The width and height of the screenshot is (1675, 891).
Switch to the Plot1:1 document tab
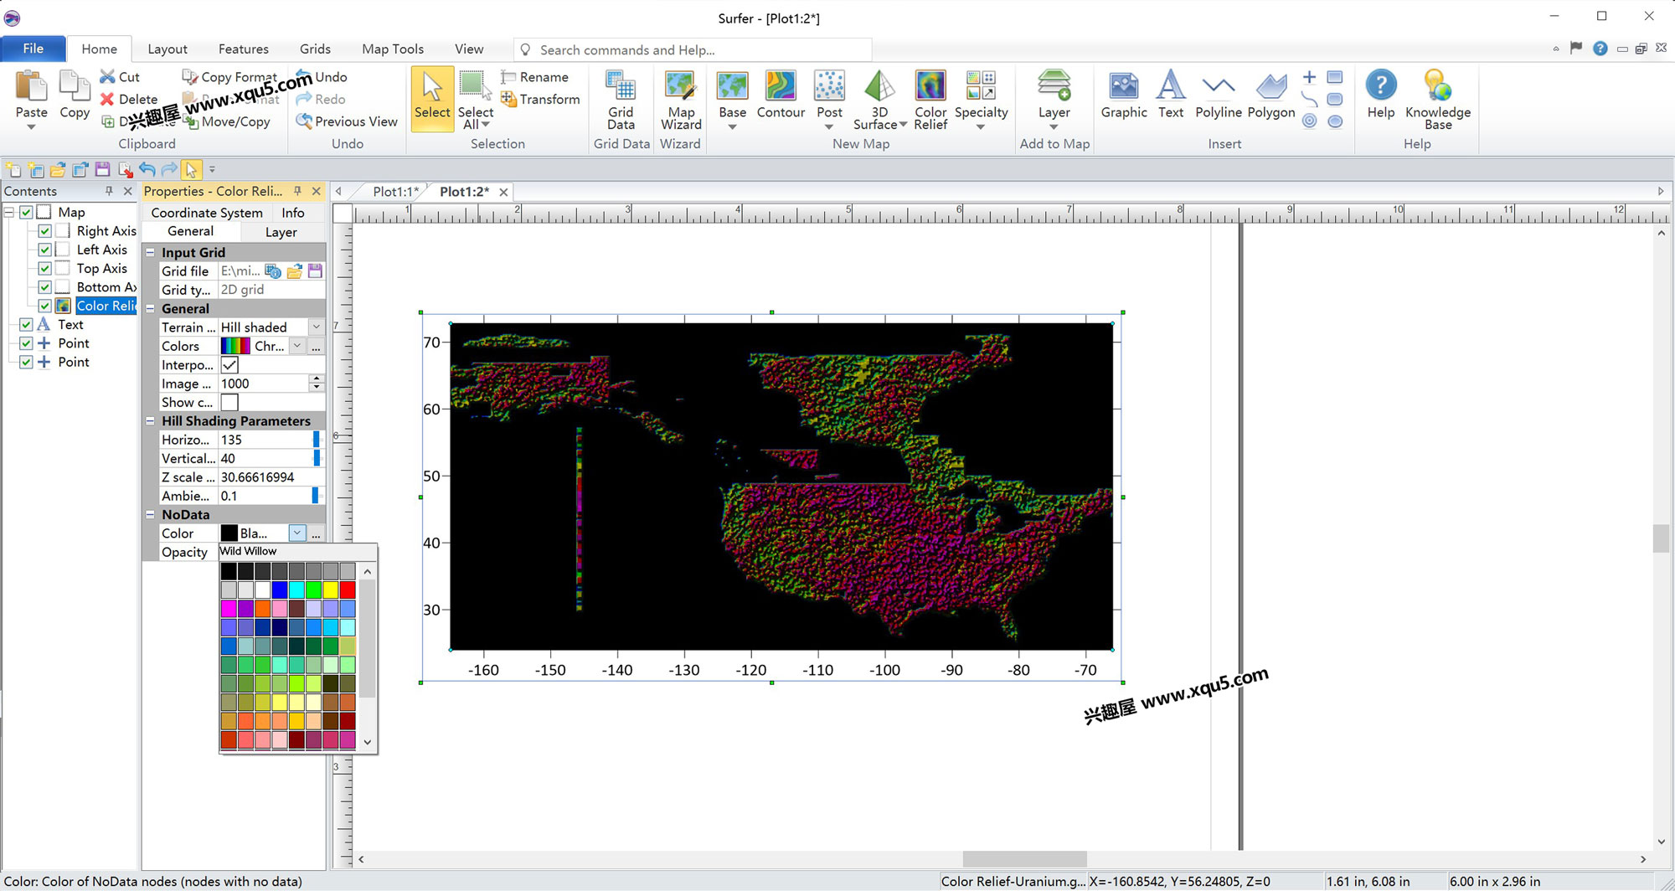coord(395,192)
